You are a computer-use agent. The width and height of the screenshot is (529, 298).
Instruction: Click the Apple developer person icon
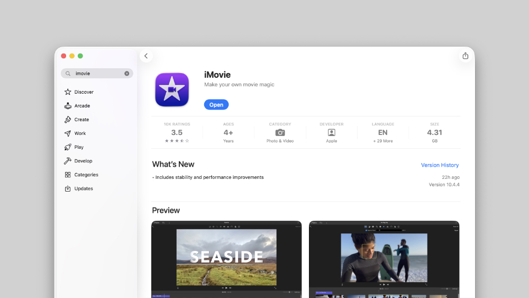(x=332, y=133)
